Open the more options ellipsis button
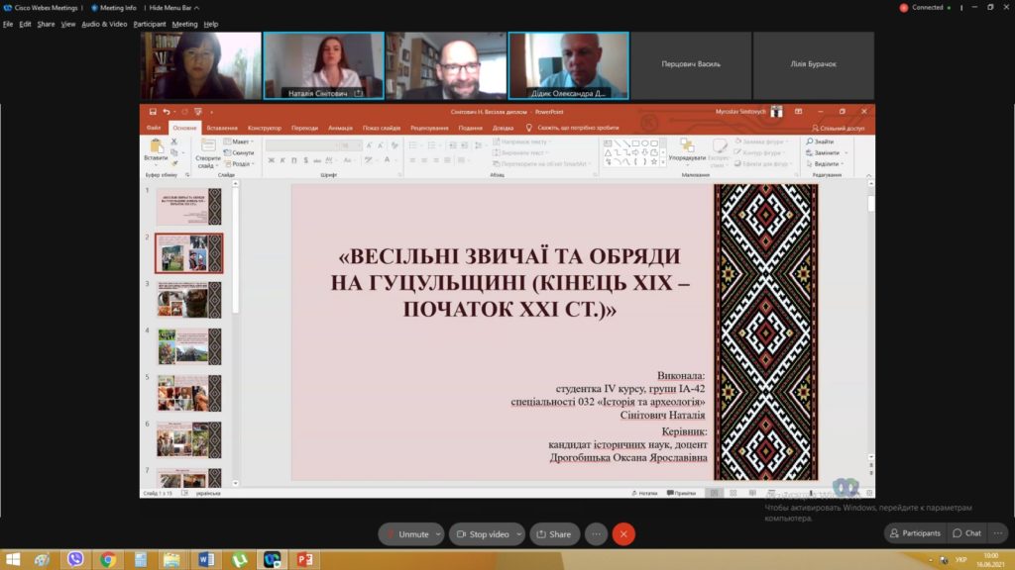This screenshot has width=1015, height=570. 596,534
